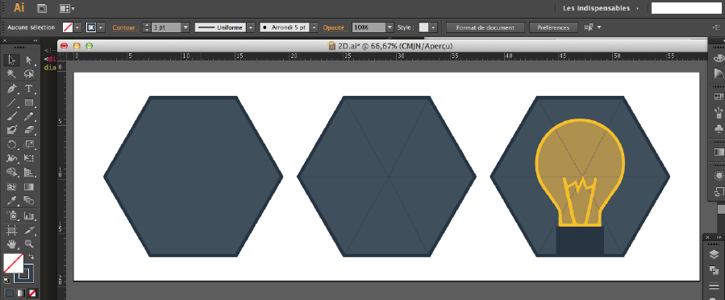Click the Préférences button
Image resolution: width=725 pixels, height=300 pixels.
click(x=554, y=27)
